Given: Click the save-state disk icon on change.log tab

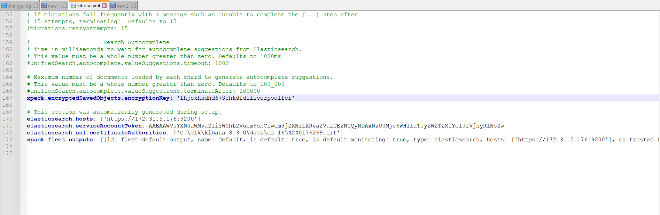Looking at the screenshot, I should [4, 6].
